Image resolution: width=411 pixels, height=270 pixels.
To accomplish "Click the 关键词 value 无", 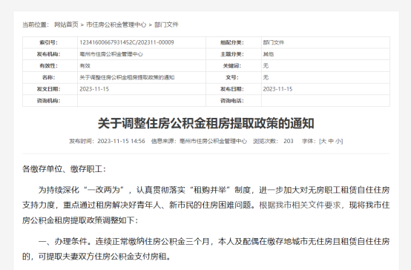I will point(266,66).
